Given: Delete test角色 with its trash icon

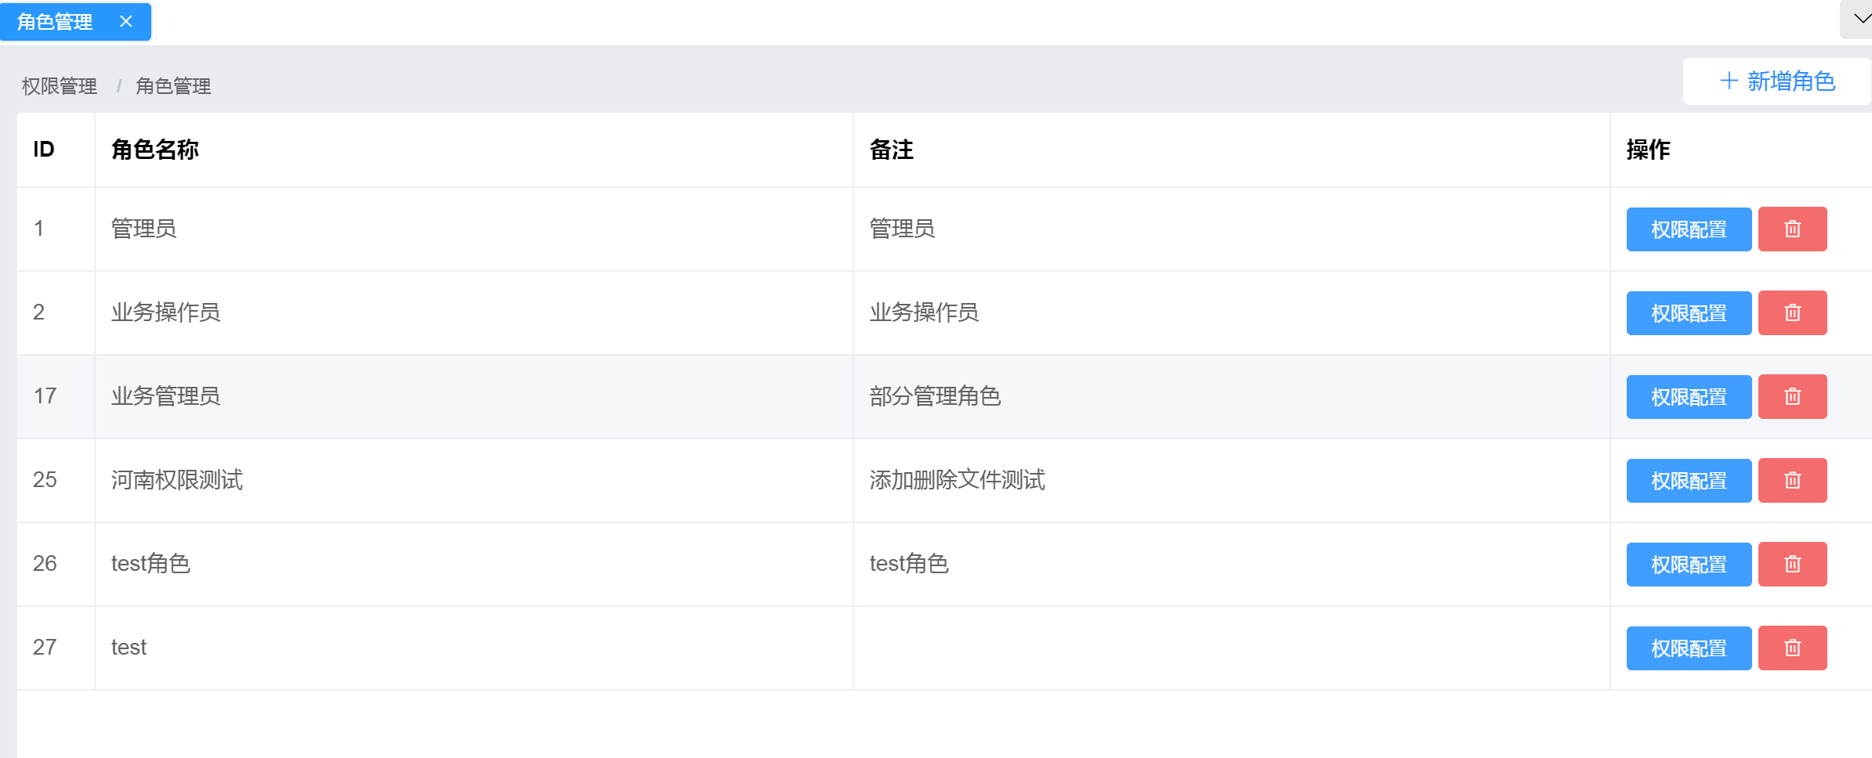Looking at the screenshot, I should 1792,564.
